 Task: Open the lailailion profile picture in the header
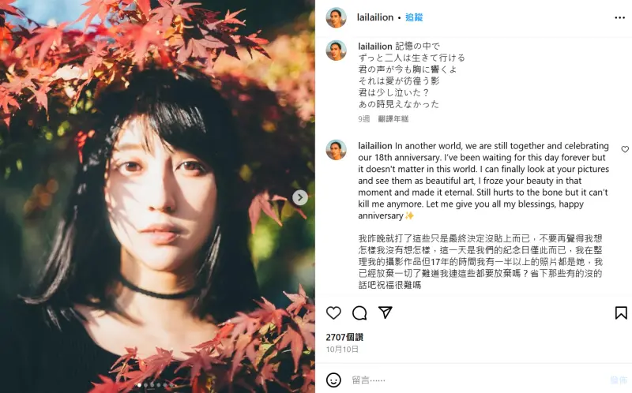click(x=337, y=17)
